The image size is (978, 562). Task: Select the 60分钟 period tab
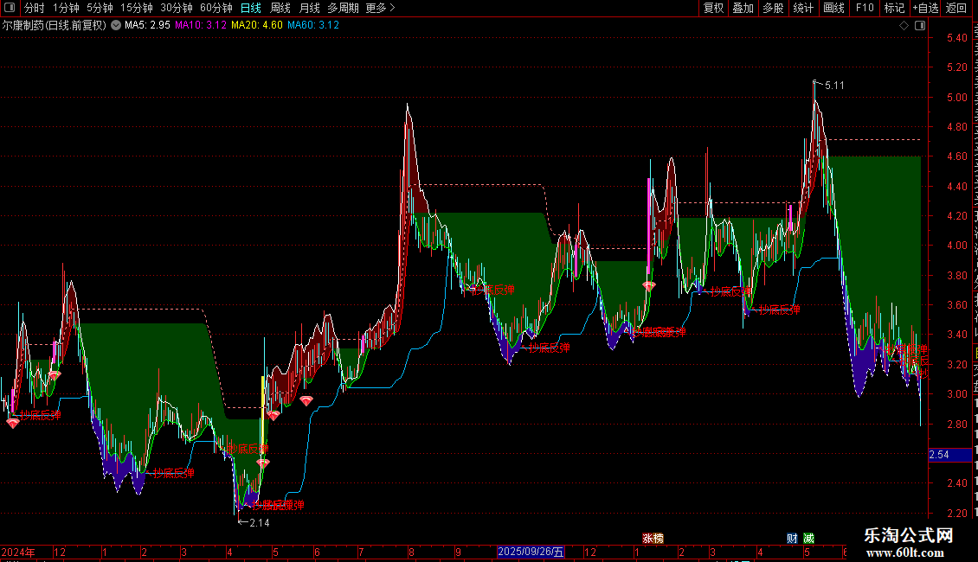(x=216, y=8)
